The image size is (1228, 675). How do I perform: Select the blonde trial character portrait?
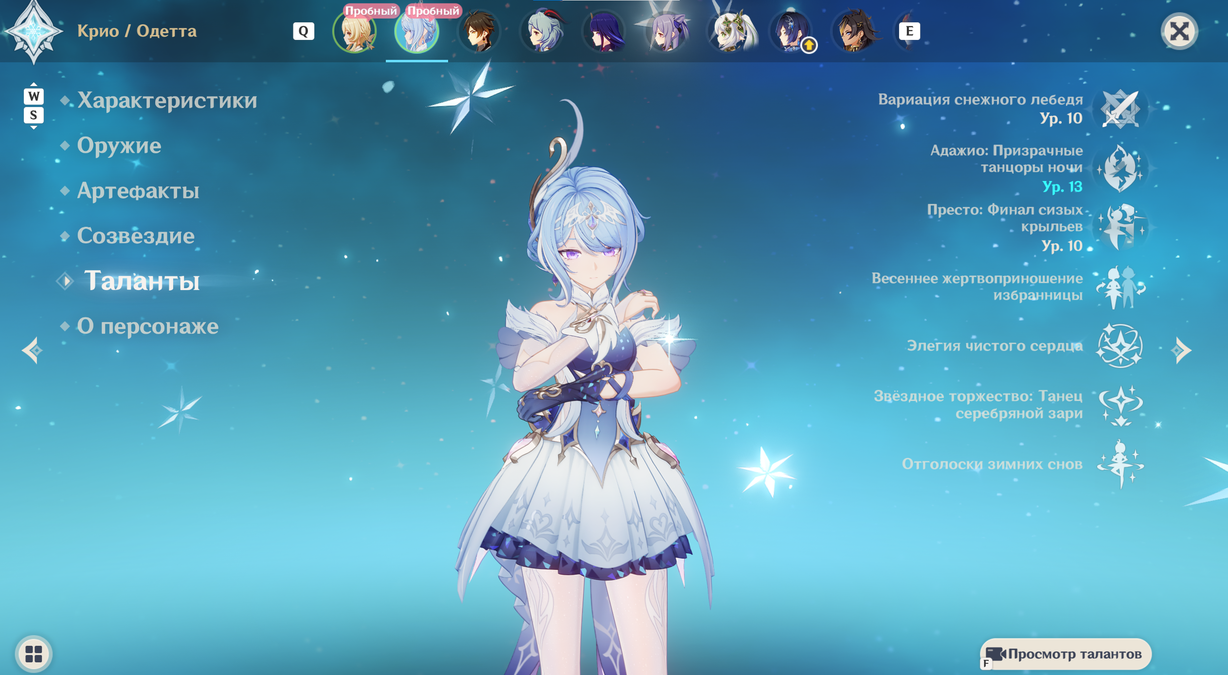(355, 31)
